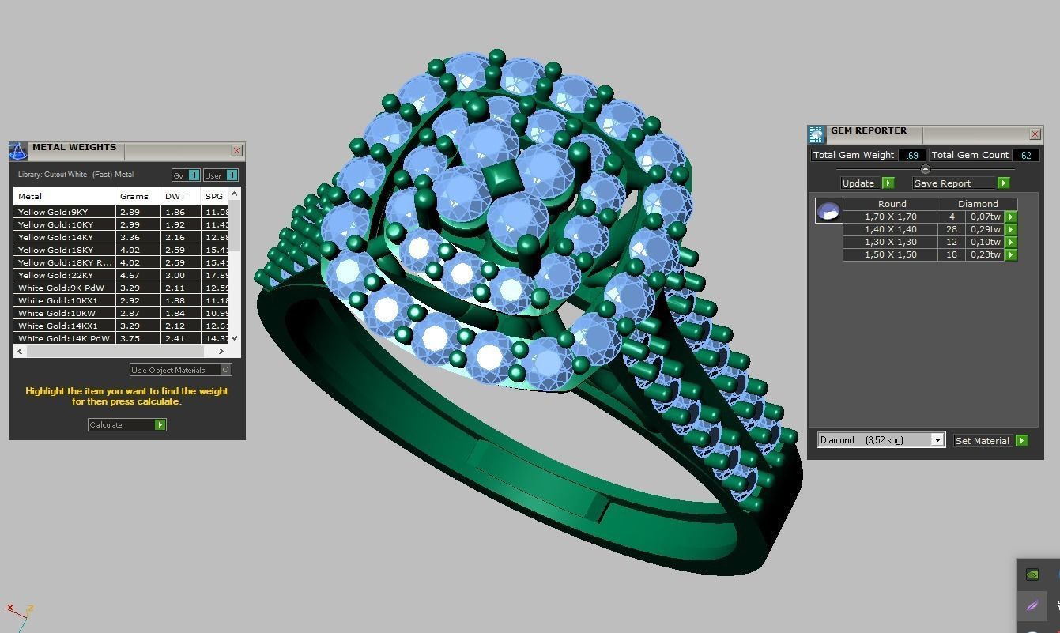
Task: Select the White Gold:14KX1 row
Action: 121,326
